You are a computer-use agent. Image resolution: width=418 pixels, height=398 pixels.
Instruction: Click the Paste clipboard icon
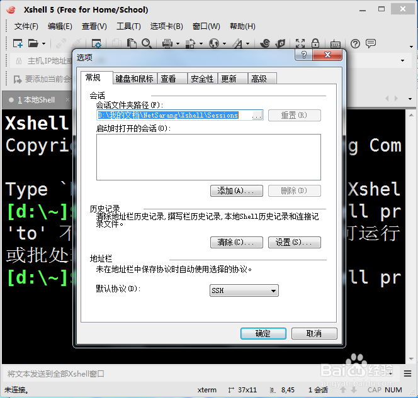click(132, 43)
